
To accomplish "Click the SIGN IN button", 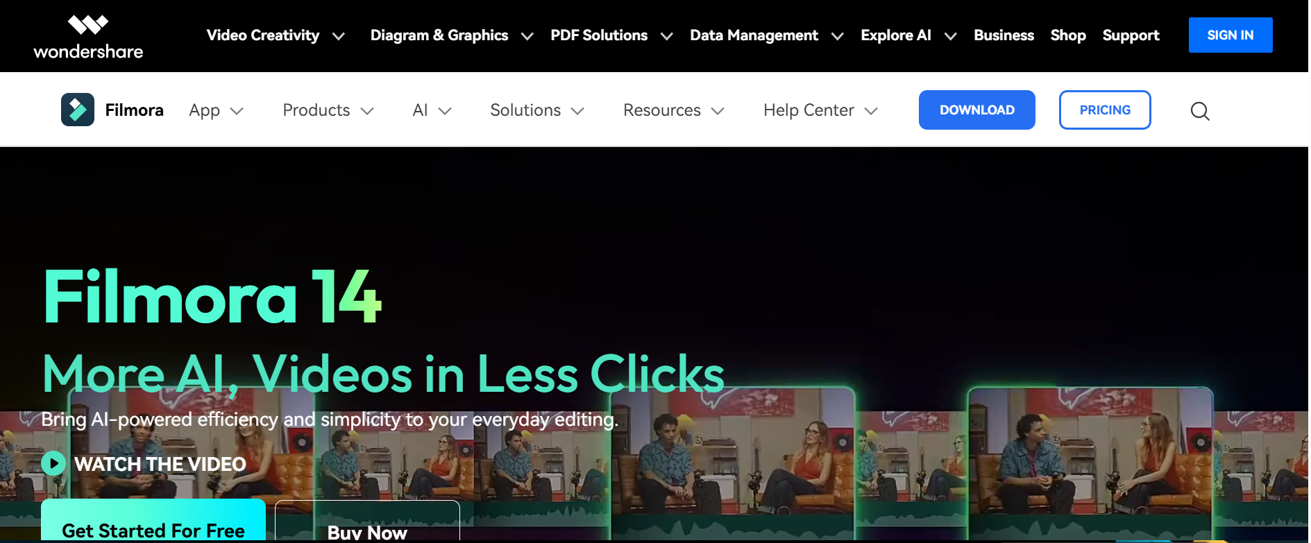I will 1230,35.
